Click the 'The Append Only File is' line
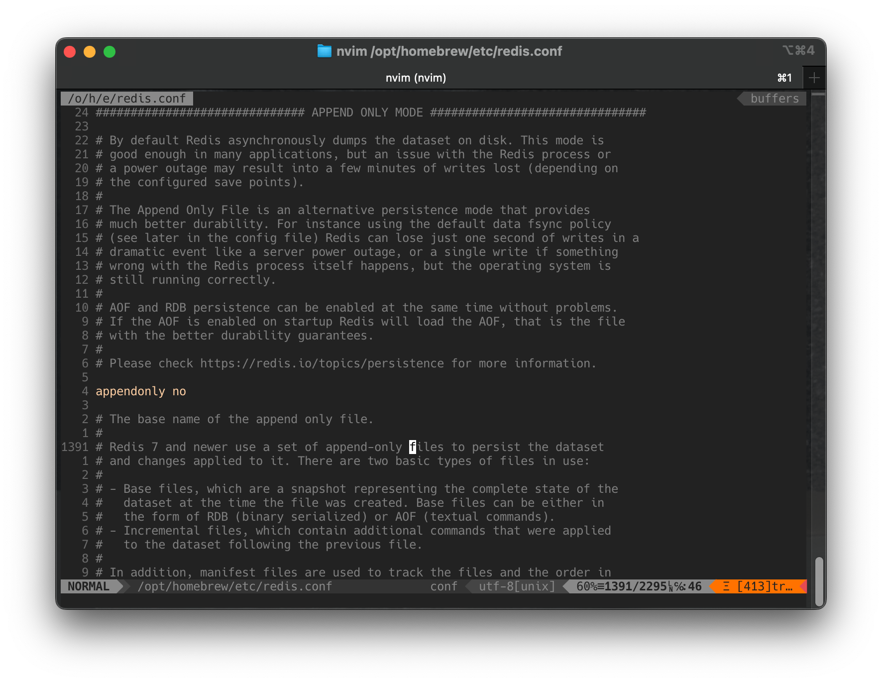 coord(343,210)
